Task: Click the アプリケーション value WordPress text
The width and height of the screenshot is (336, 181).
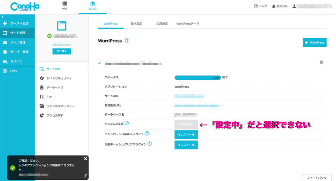Action: pyautogui.click(x=182, y=87)
